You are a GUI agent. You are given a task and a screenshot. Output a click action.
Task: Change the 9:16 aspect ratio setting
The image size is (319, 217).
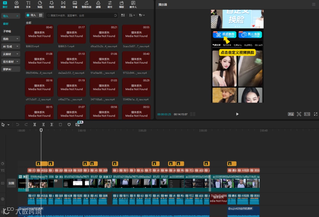307,114
